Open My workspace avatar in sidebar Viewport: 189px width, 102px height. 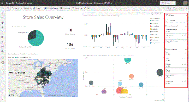tap(3, 63)
